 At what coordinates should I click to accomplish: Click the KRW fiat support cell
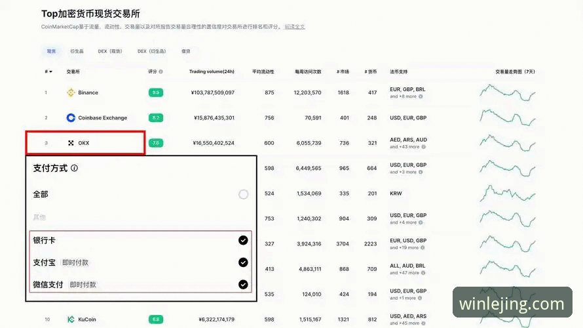(396, 194)
